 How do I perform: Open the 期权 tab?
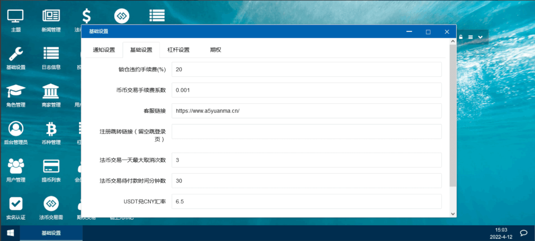pos(216,50)
